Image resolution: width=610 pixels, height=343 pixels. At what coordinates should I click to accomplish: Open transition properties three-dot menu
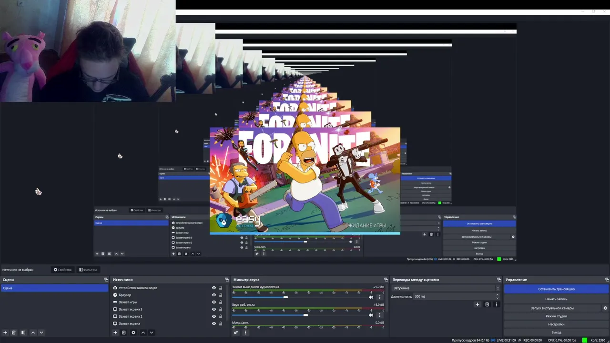coord(497,304)
